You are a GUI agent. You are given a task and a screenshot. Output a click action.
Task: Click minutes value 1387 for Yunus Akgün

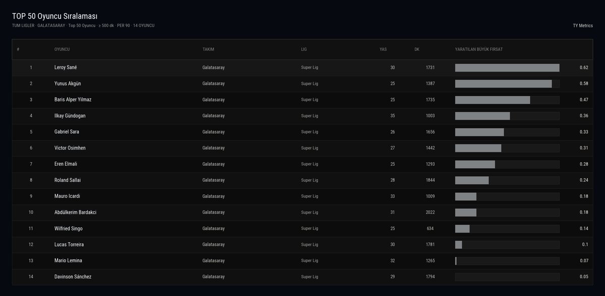point(430,84)
